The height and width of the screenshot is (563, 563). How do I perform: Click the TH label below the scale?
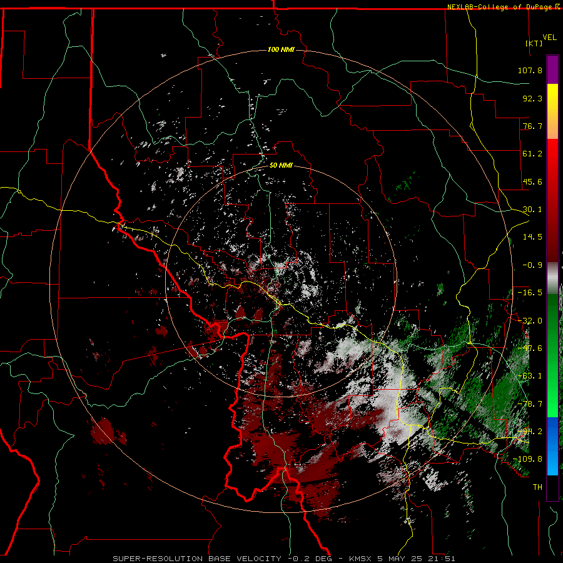tap(537, 487)
